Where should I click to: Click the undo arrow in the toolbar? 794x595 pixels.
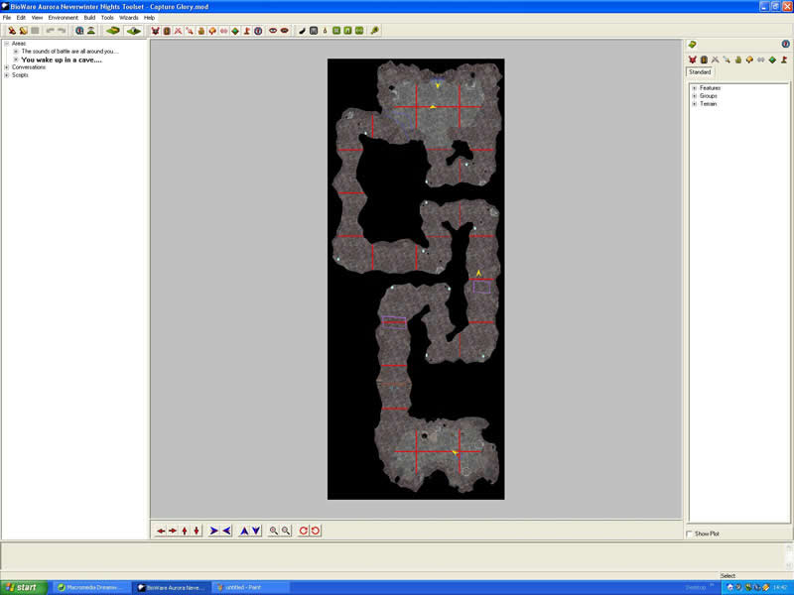point(51,31)
